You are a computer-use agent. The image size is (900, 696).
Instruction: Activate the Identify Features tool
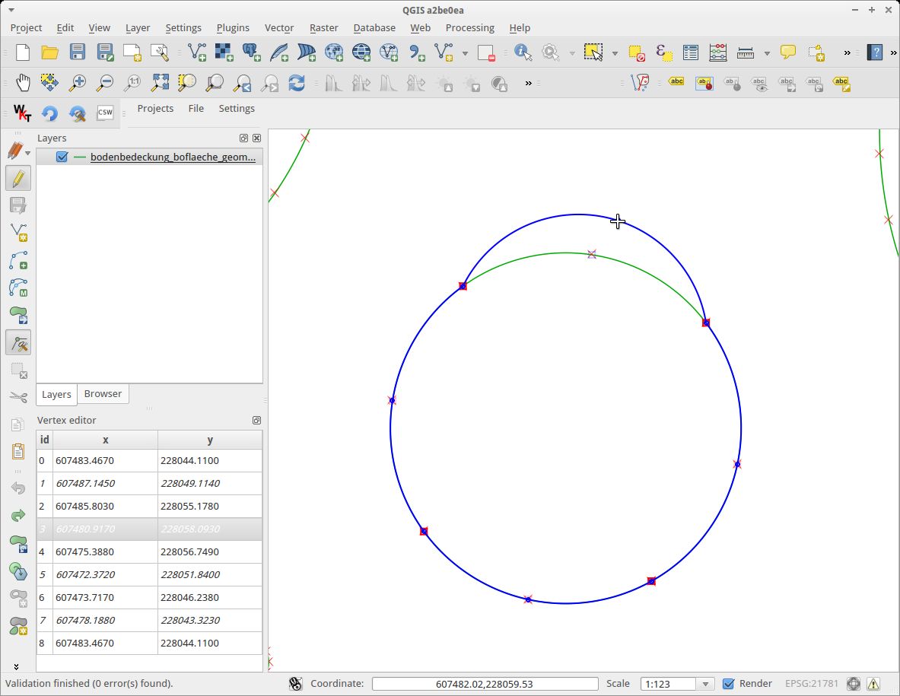coord(523,52)
